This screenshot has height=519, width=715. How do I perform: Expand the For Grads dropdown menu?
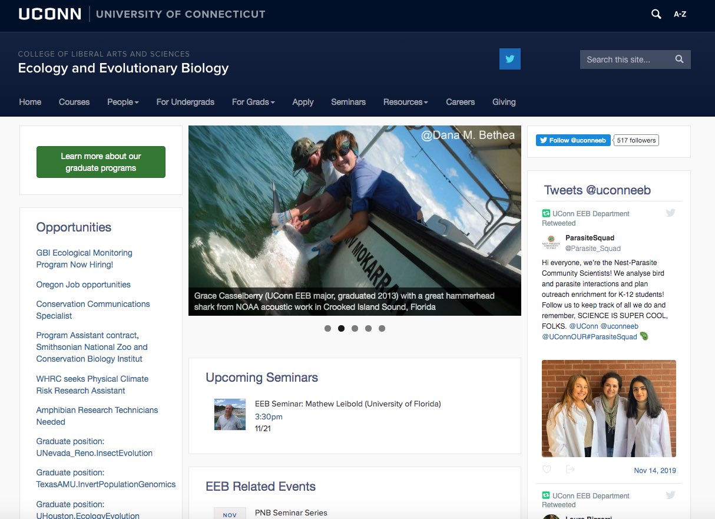pyautogui.click(x=253, y=102)
